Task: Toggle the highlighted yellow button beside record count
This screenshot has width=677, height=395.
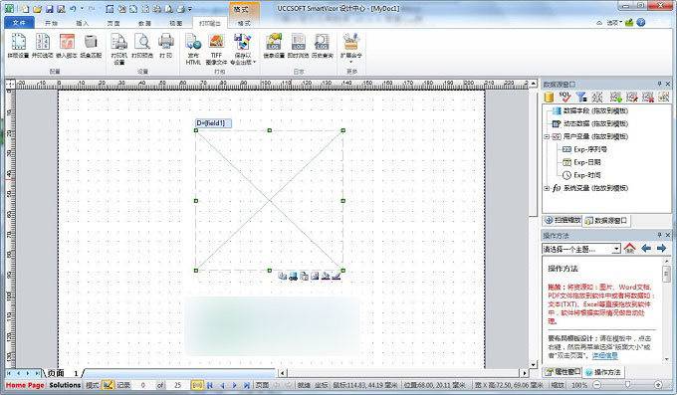Action: pos(197,385)
